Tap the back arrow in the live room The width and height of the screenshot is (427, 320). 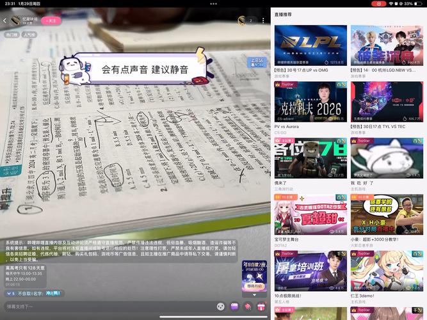4,20
